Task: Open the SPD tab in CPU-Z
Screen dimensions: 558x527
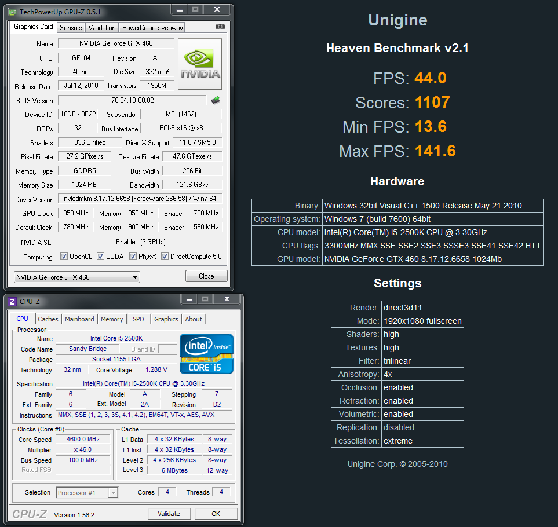Action: (x=138, y=319)
